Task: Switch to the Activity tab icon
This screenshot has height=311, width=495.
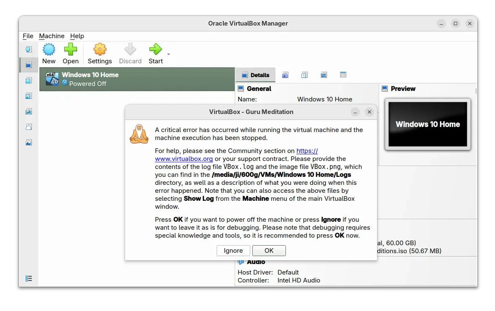Action: point(324,75)
